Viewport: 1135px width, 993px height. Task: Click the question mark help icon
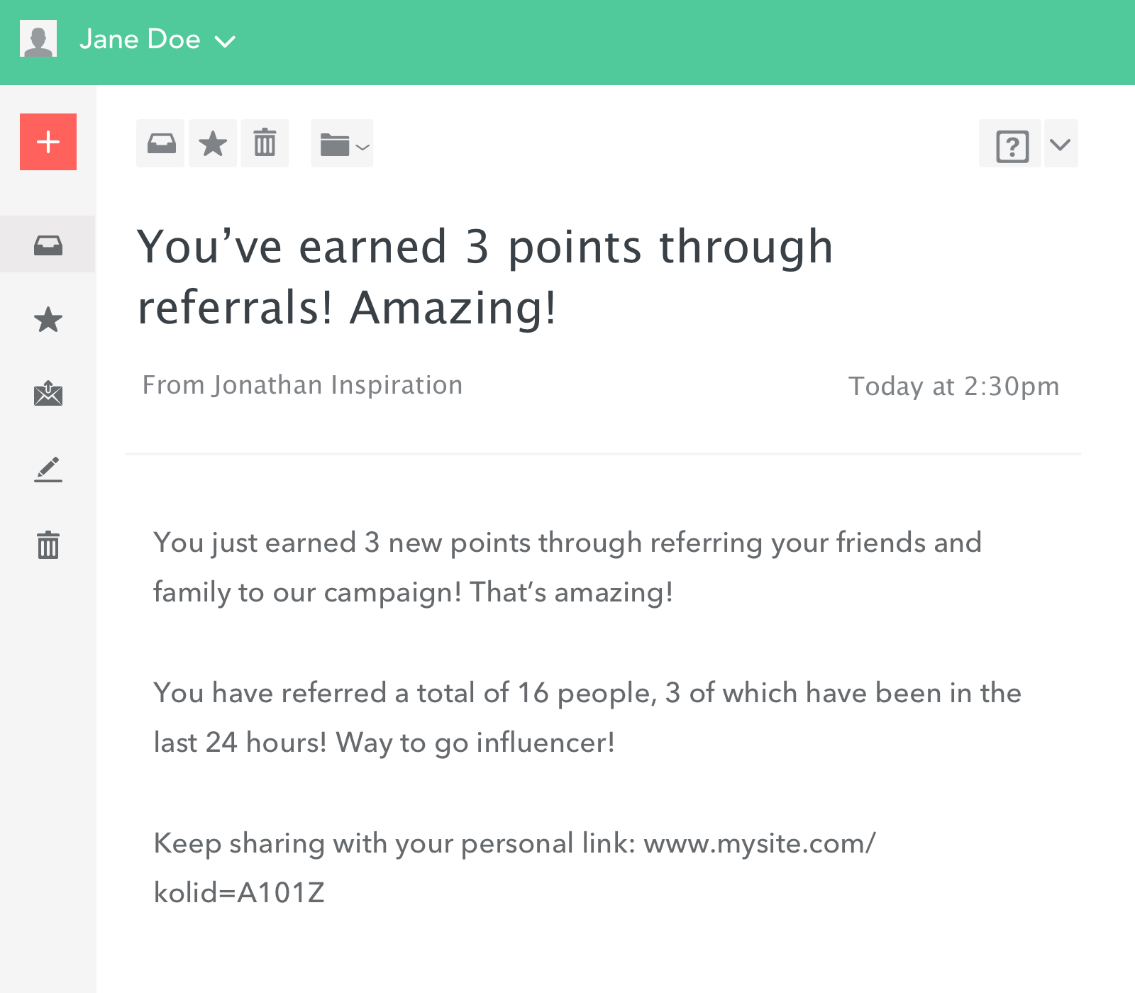pos(1012,145)
